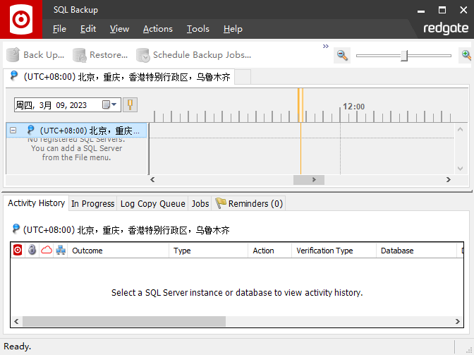This screenshot has height=355, width=474.
Task: Switch to the Jobs tab
Action: [200, 204]
